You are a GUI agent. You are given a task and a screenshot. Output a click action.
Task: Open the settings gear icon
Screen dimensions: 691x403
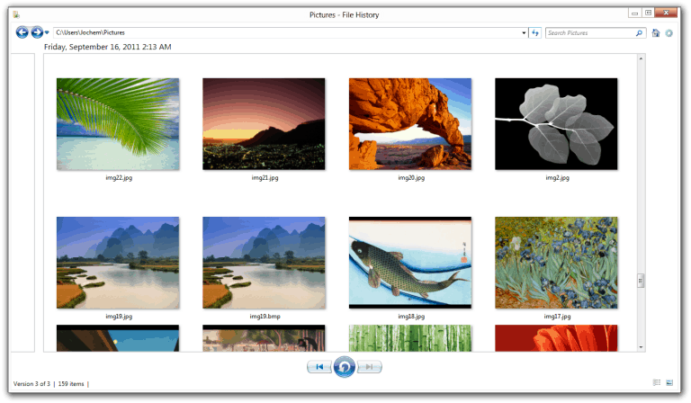click(669, 32)
